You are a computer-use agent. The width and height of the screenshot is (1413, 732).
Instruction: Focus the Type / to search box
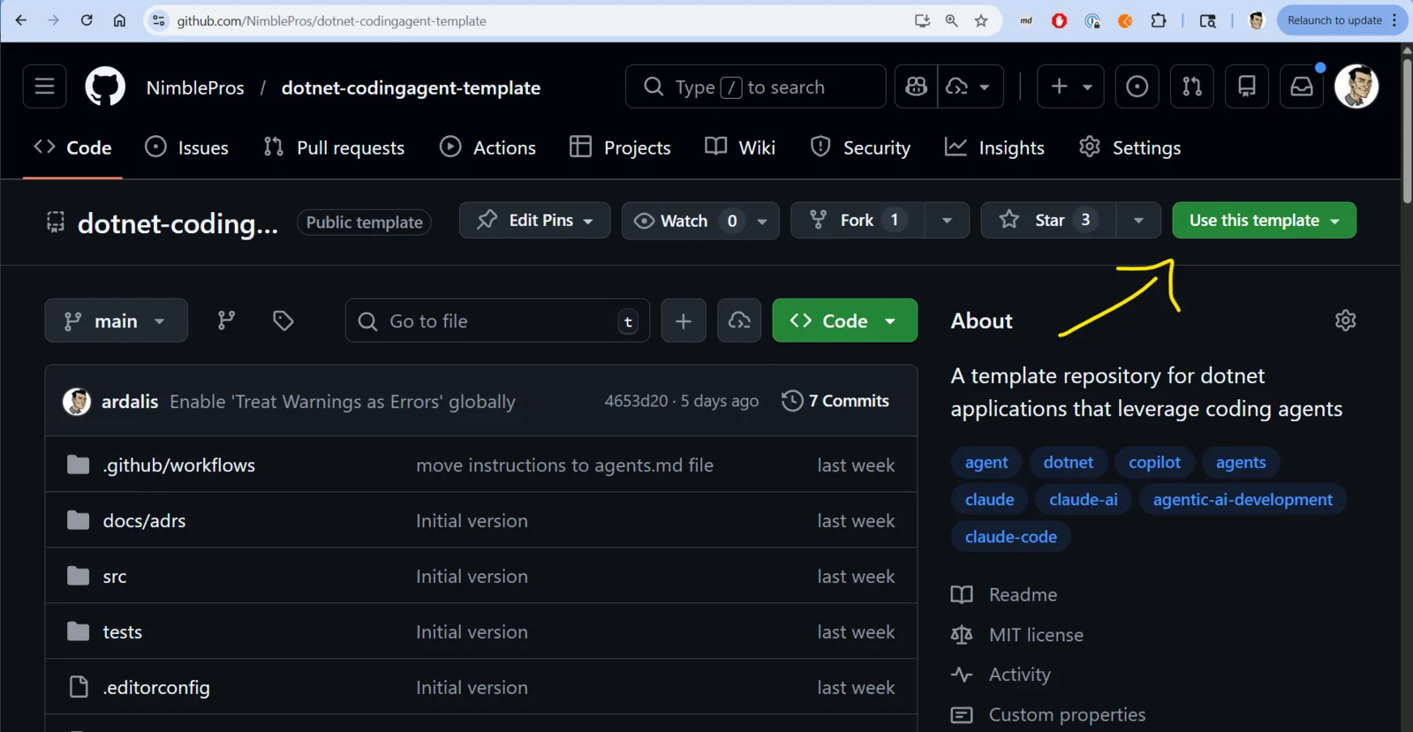pos(755,87)
